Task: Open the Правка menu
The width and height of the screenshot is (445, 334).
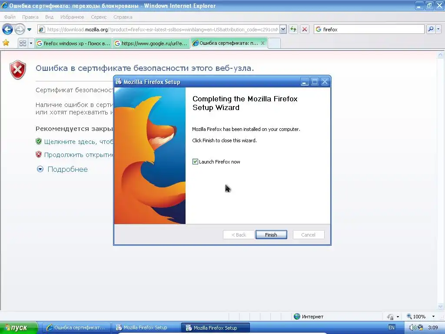Action: (30, 17)
